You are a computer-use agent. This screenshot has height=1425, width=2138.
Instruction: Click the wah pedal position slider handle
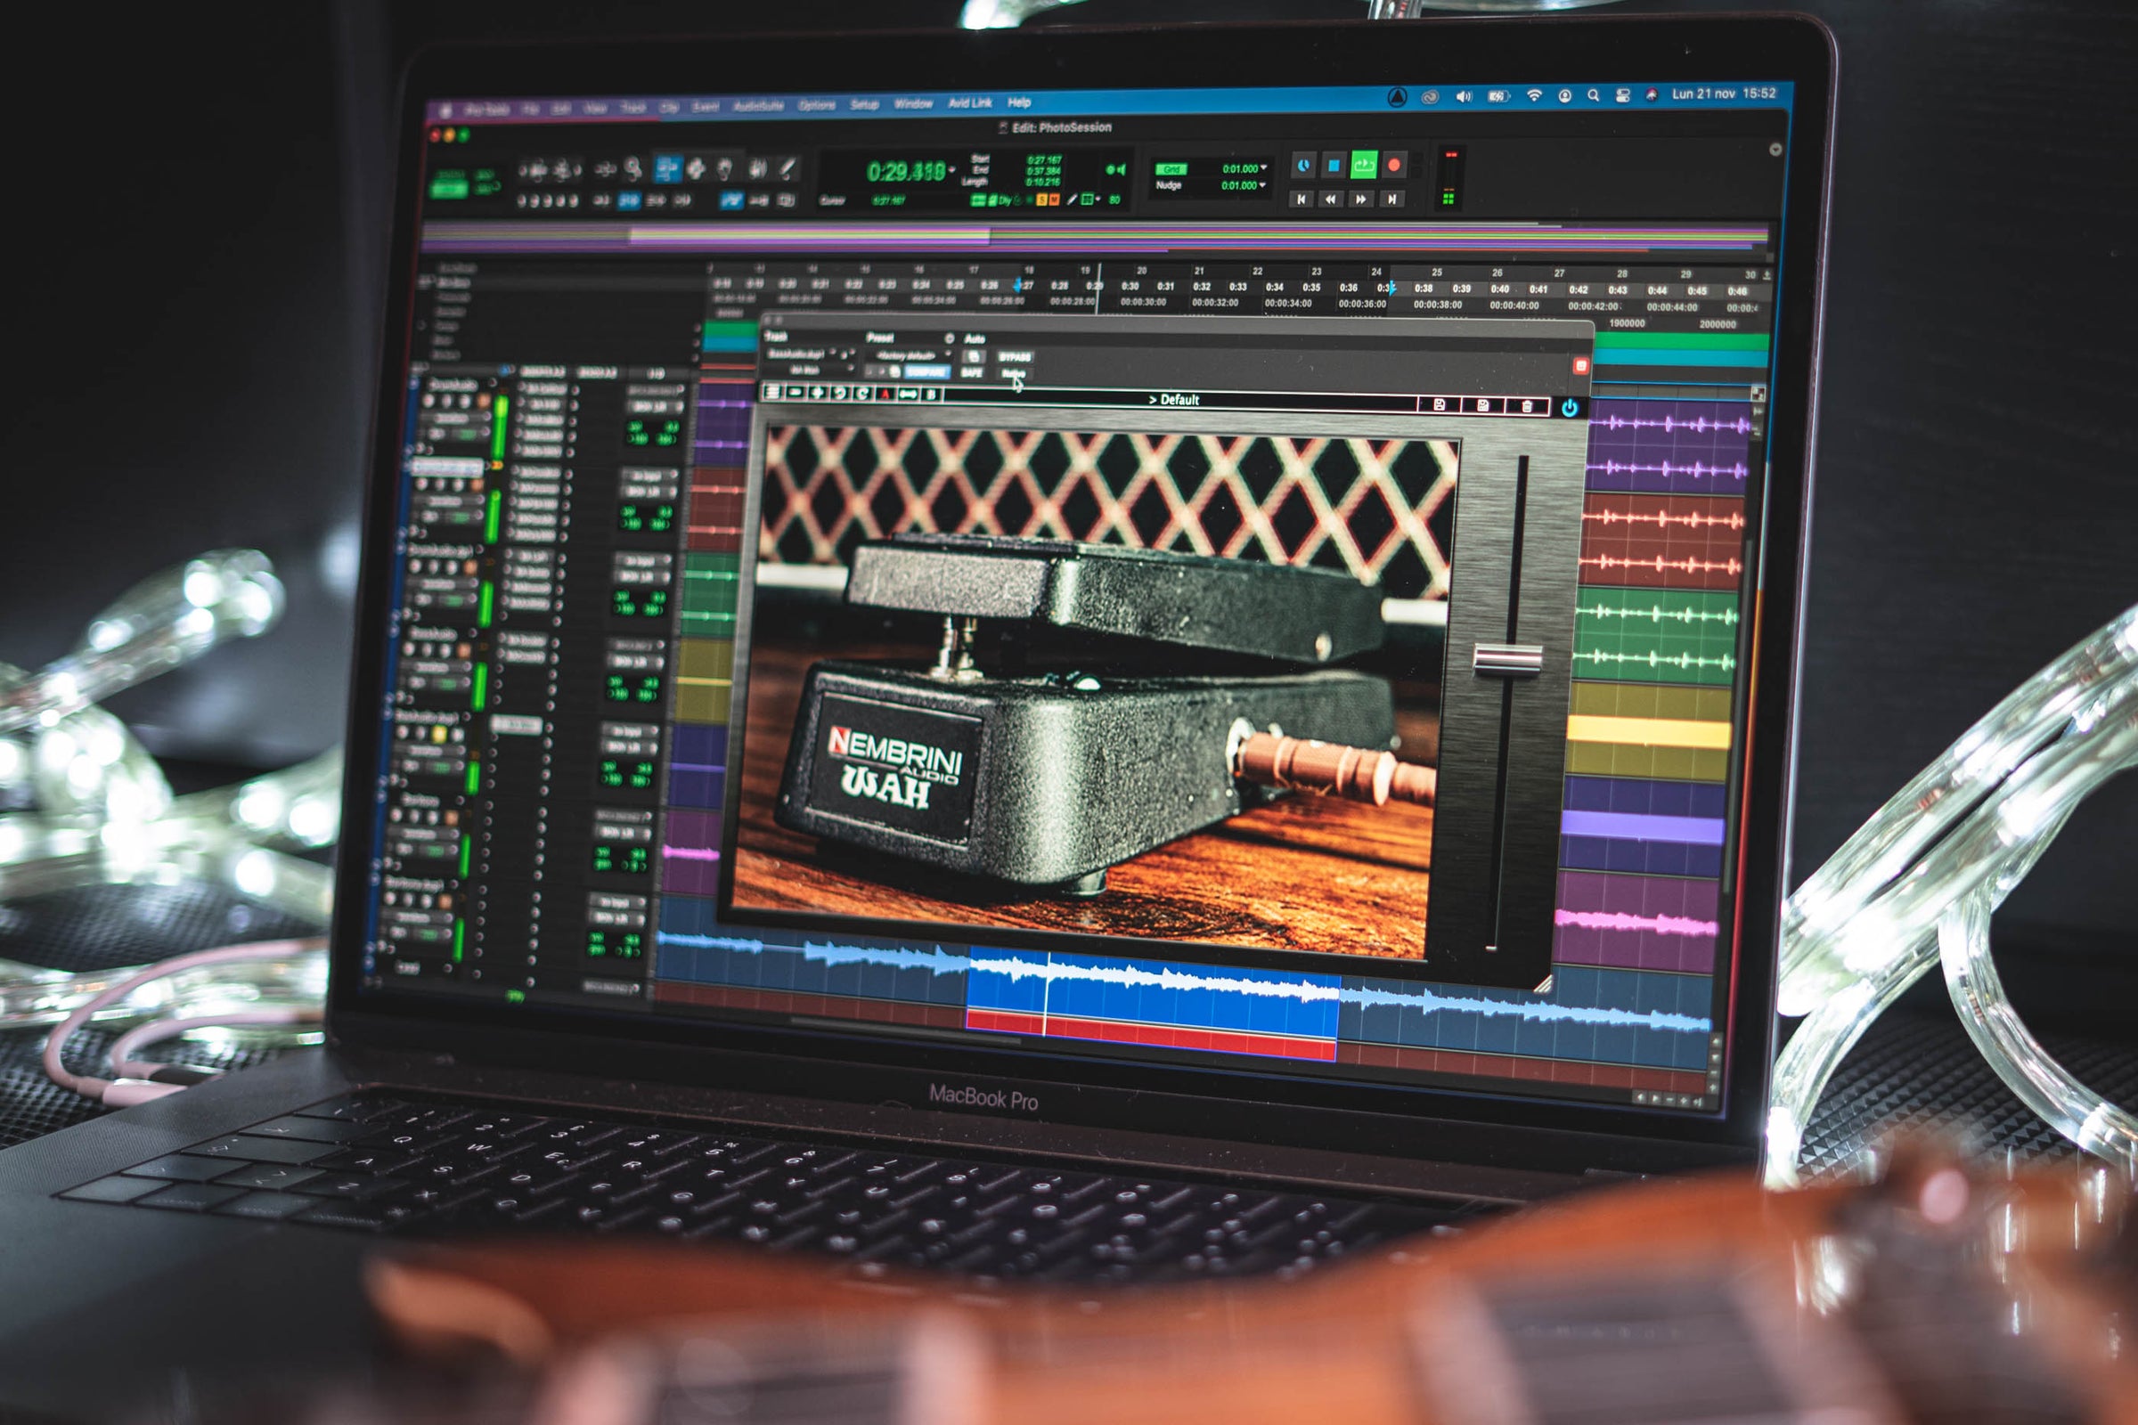1507,659
